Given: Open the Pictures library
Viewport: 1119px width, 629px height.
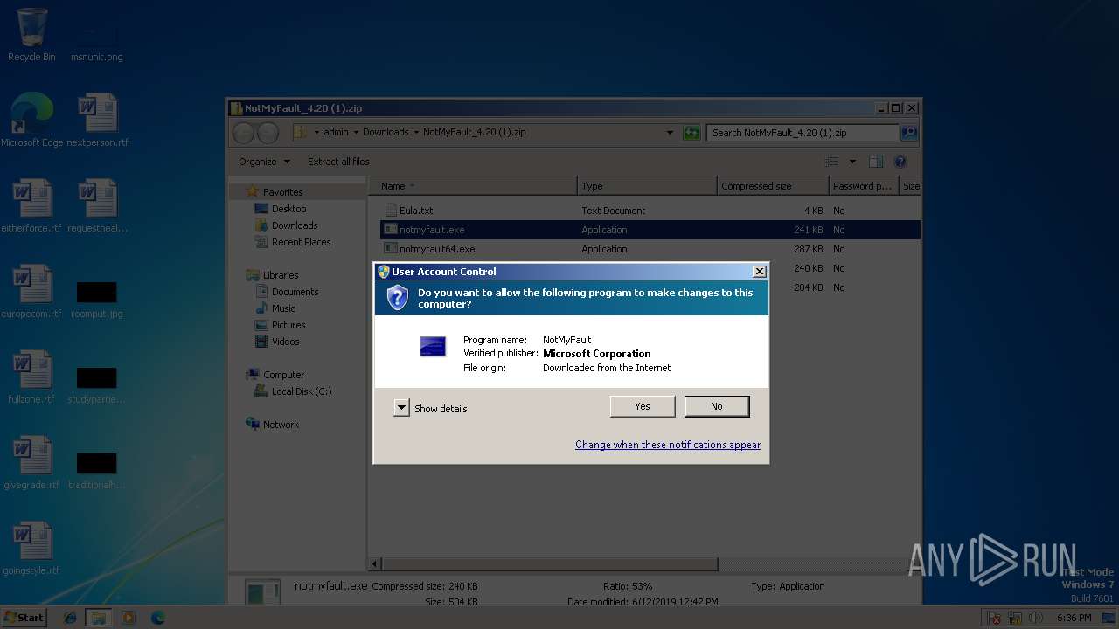Looking at the screenshot, I should coord(288,325).
